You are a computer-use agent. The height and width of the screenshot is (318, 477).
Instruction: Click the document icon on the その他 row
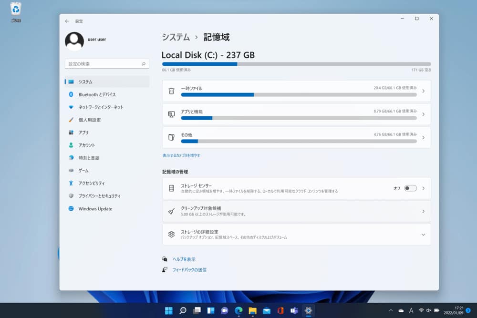(172, 137)
